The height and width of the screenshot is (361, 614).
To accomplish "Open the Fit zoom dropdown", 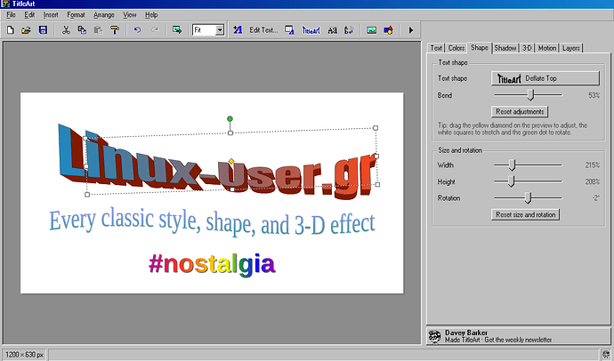I will click(220, 30).
